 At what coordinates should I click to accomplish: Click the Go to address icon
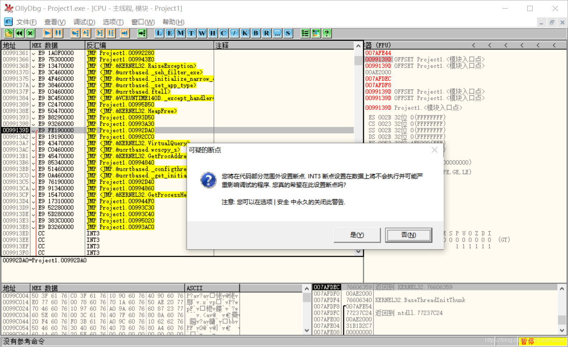coord(142,33)
